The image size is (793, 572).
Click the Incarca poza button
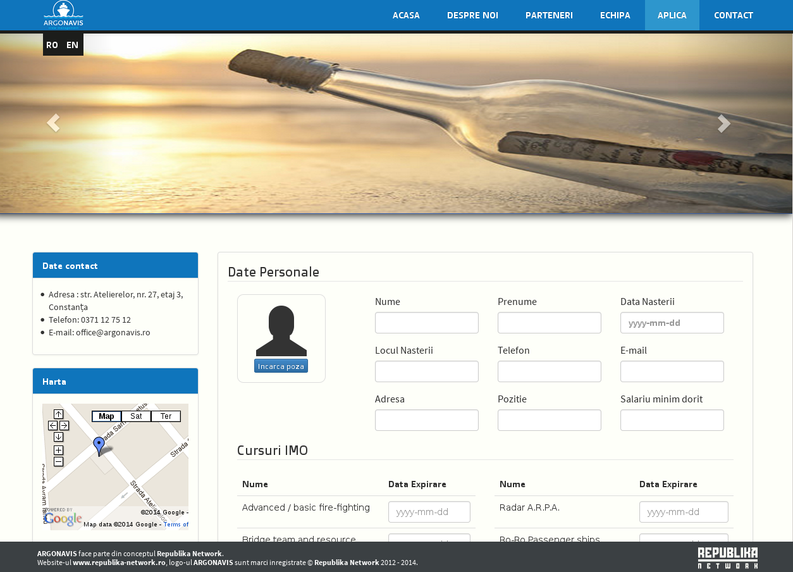281,366
